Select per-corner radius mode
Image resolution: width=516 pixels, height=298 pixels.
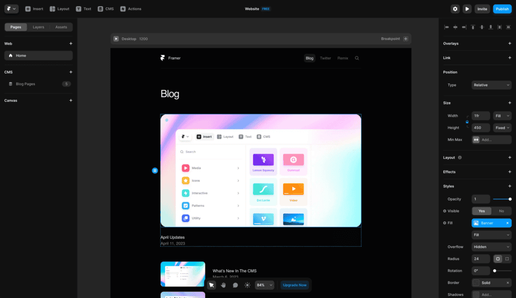[507, 259]
